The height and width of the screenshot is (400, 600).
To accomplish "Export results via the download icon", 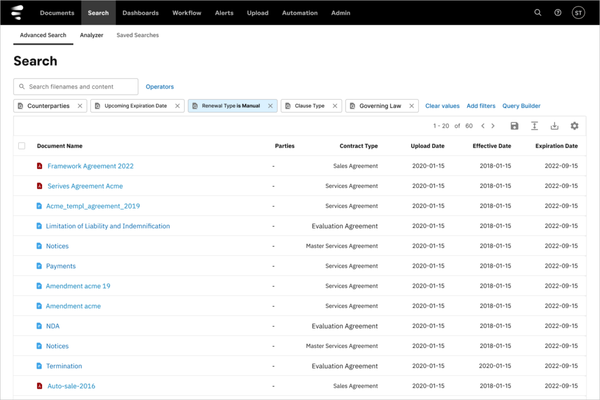I will (554, 125).
